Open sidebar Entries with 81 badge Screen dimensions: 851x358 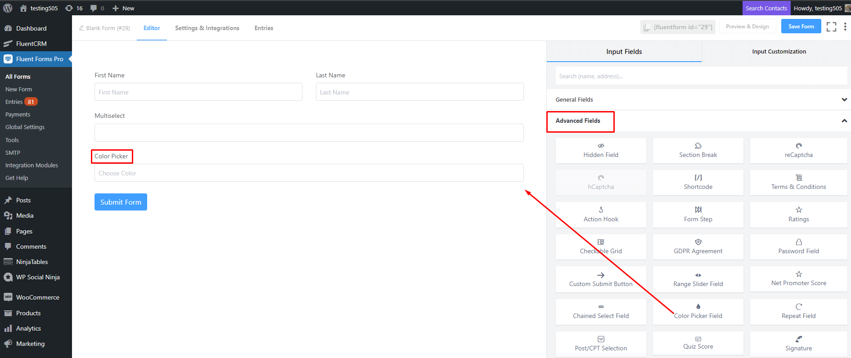pyautogui.click(x=21, y=102)
